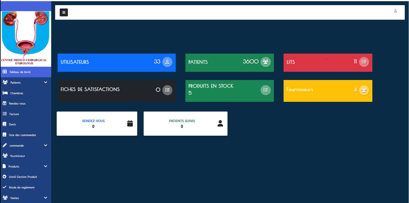409x203 pixels.
Task: Click the Produits en Stock checklist icon
Action: (x=266, y=90)
